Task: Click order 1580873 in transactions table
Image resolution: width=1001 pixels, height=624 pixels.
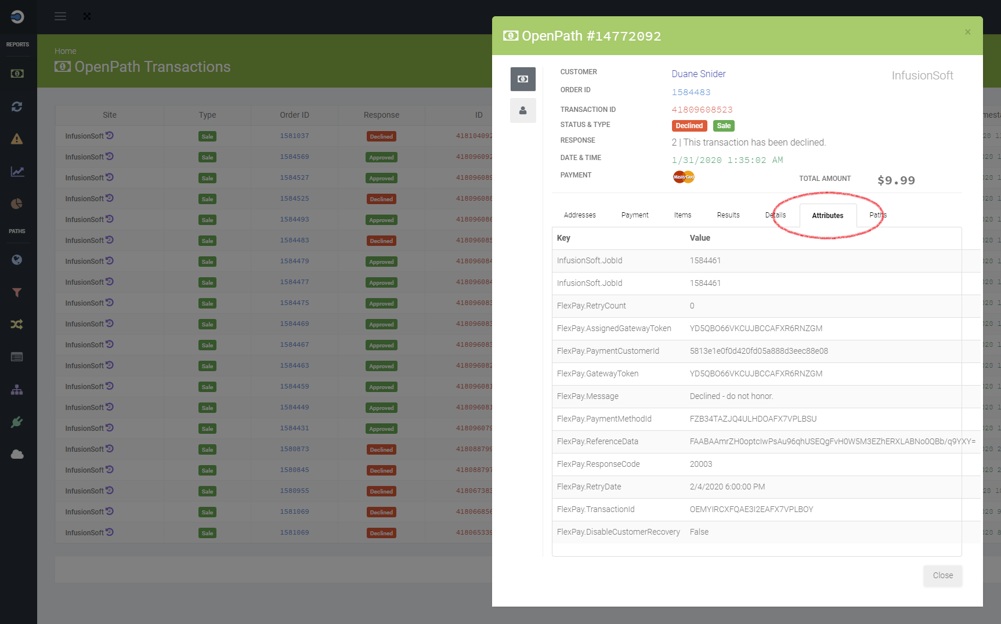Action: coord(294,449)
